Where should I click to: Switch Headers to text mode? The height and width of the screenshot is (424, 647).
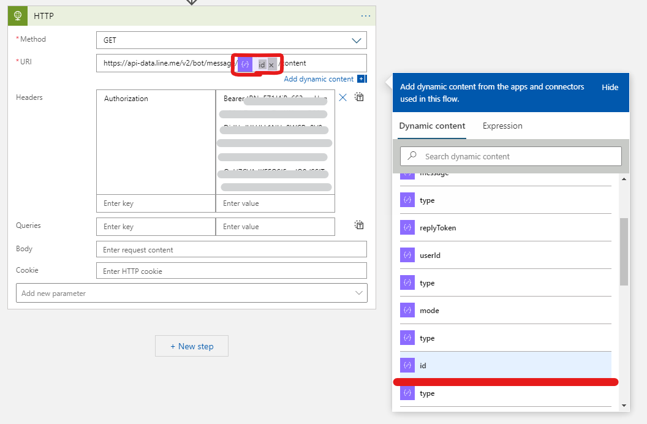click(360, 97)
